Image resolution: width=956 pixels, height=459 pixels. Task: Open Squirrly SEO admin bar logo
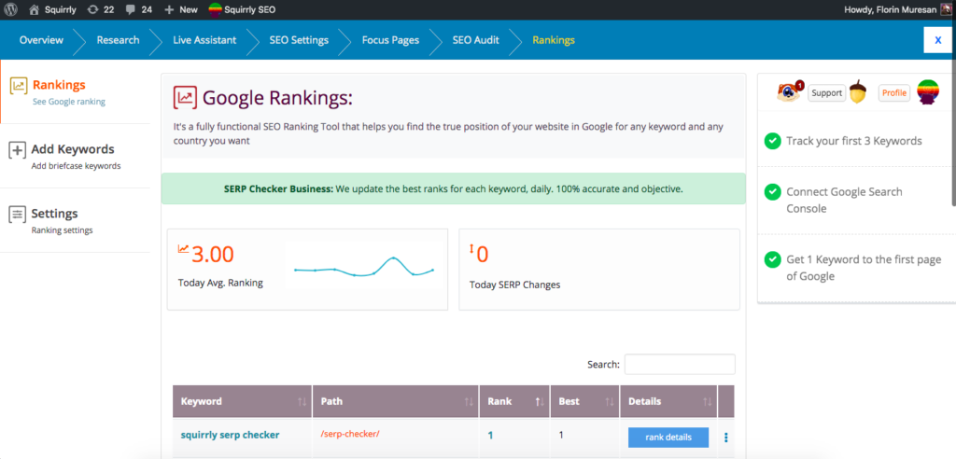coord(216,9)
